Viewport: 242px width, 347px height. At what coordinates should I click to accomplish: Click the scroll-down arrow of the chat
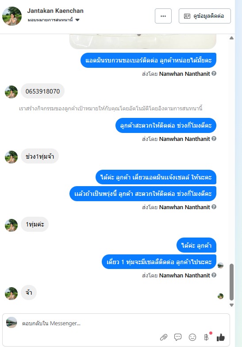231,305
